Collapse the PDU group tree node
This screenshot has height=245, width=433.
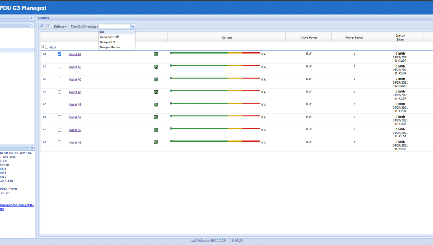click(42, 47)
